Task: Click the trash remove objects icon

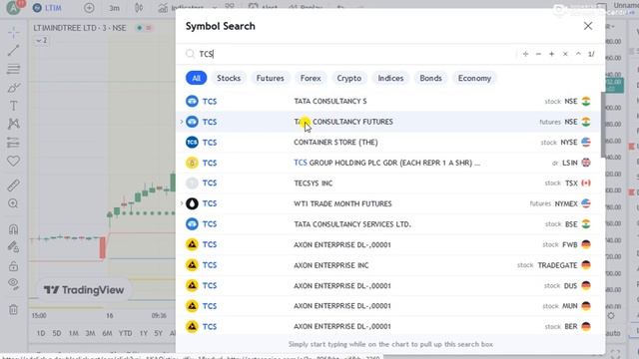Action: click(13, 310)
